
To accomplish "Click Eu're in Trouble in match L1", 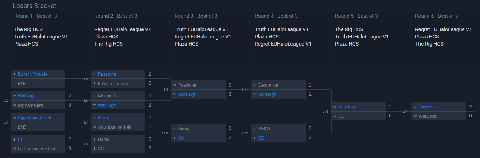I will click(x=32, y=74).
